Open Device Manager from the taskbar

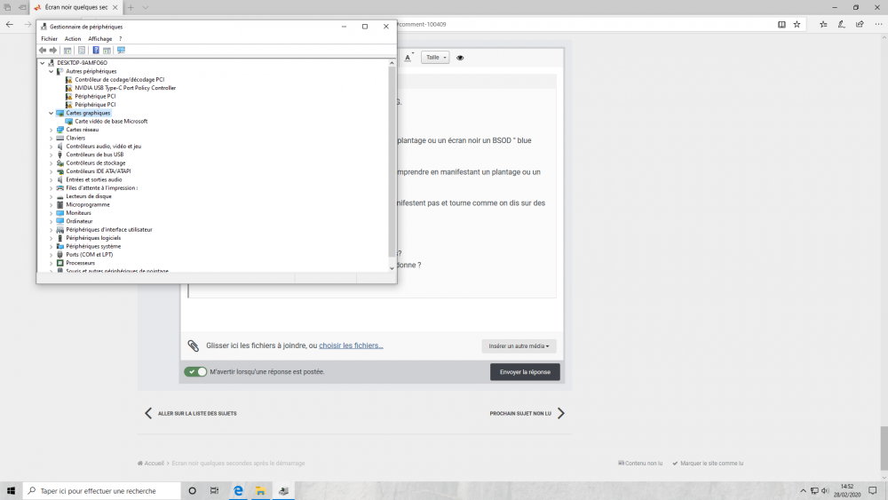click(x=284, y=490)
